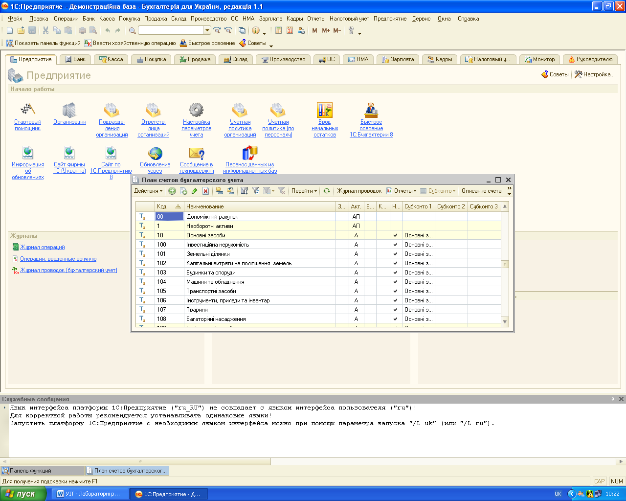
Task: Open the Сервис menu
Action: [x=421, y=19]
